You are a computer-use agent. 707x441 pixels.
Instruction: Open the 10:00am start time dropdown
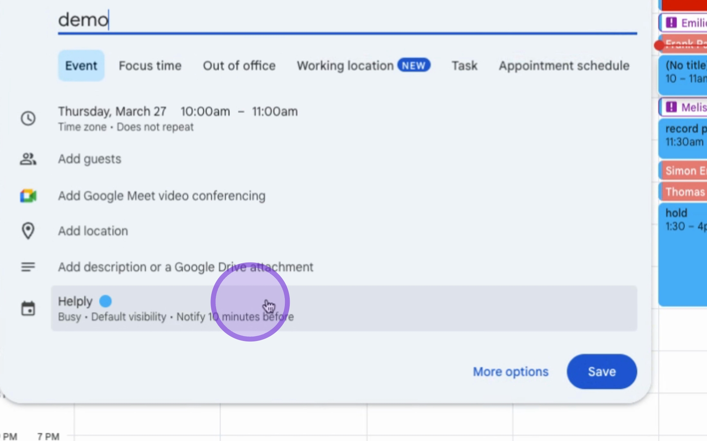click(205, 111)
